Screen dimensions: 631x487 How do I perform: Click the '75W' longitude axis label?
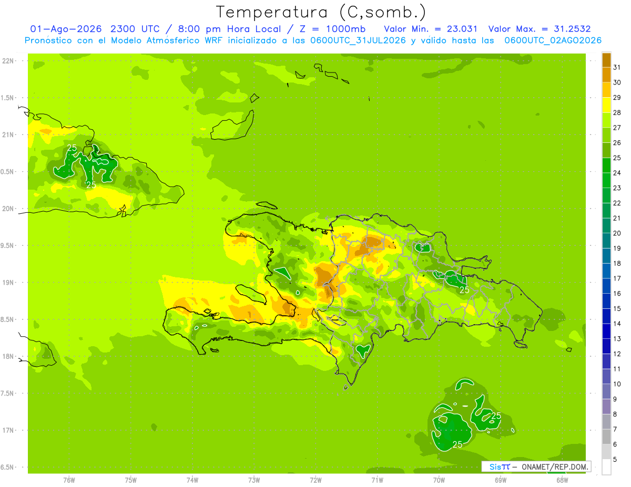[x=131, y=480]
